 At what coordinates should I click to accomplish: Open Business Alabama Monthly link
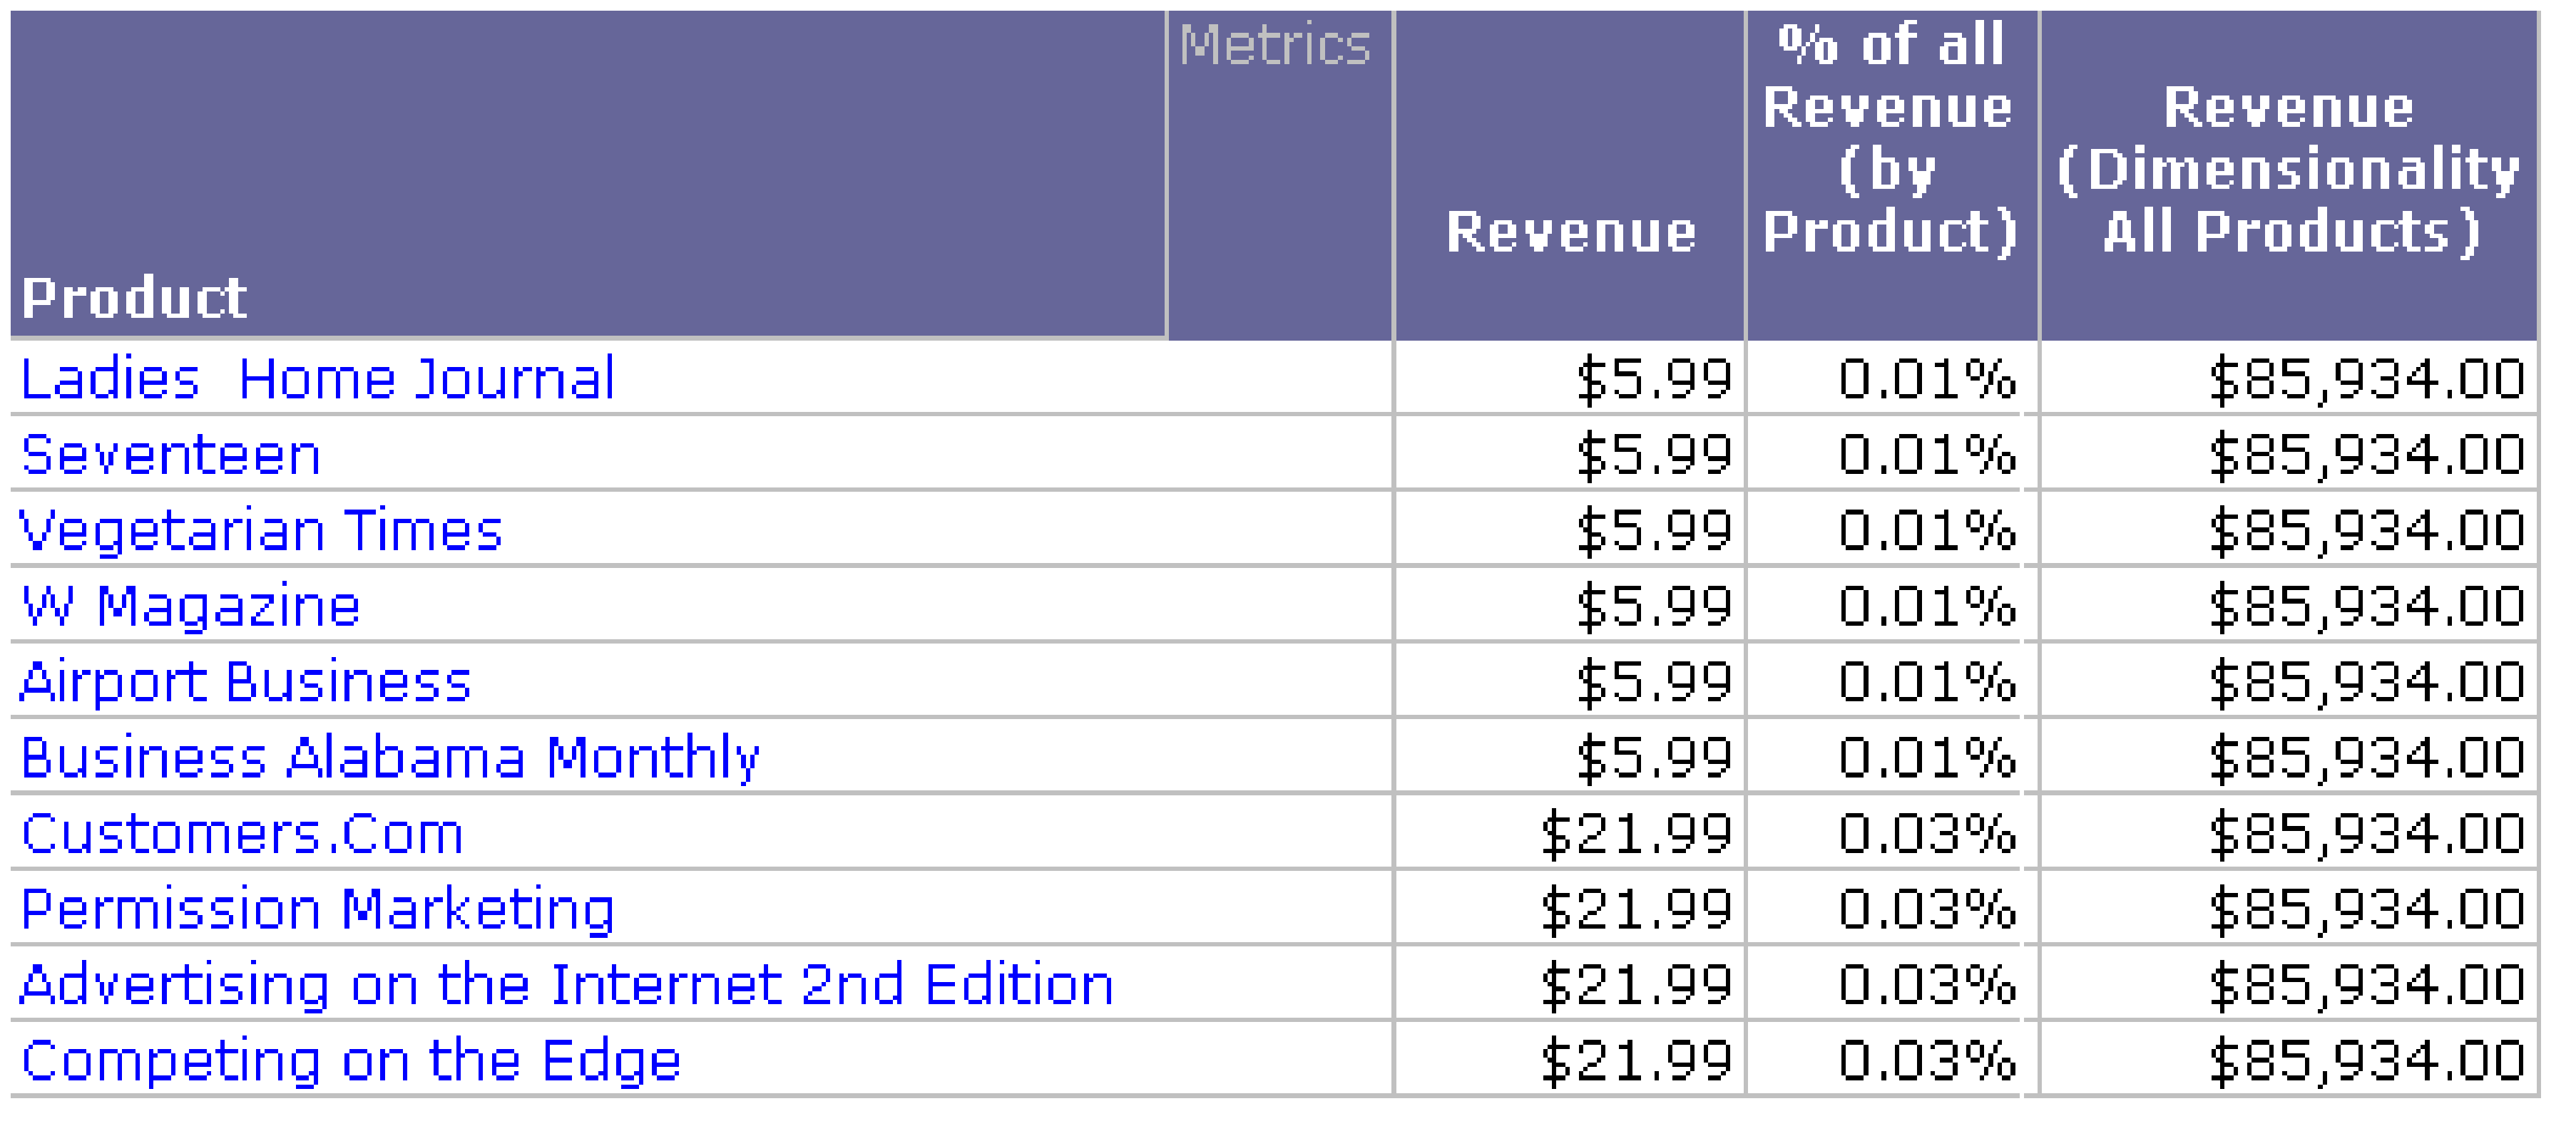click(390, 758)
